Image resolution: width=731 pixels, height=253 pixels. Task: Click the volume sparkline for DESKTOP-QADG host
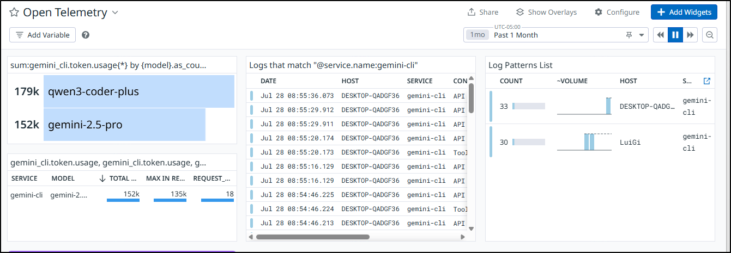584,106
